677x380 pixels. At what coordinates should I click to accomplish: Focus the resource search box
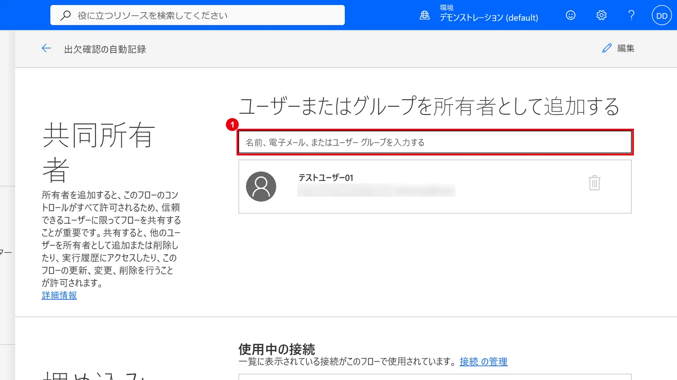coord(198,15)
